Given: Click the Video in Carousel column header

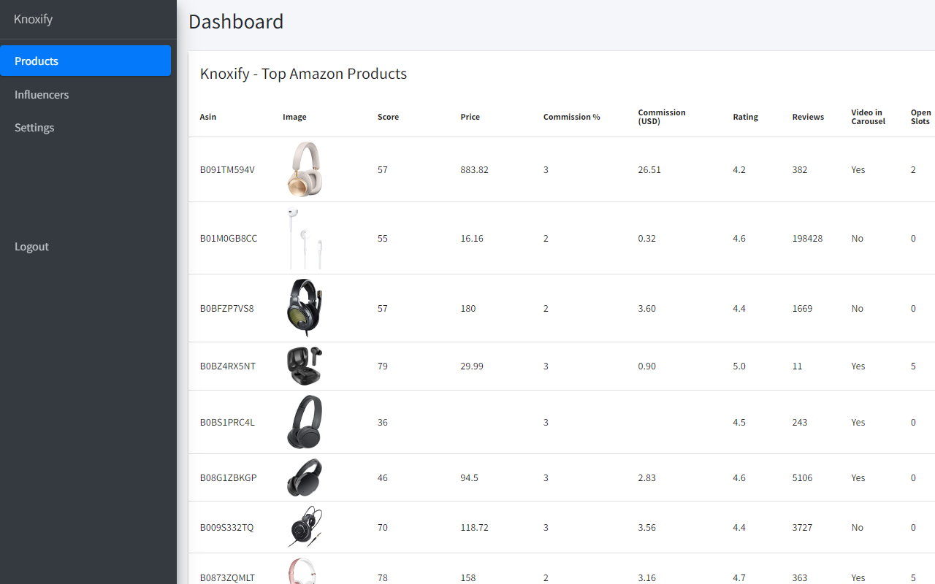Looking at the screenshot, I should [x=868, y=117].
